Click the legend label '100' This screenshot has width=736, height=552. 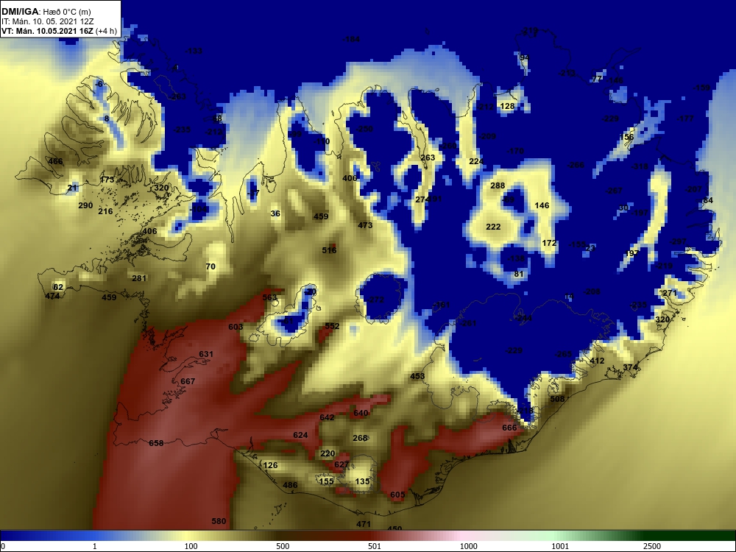pyautogui.click(x=191, y=546)
